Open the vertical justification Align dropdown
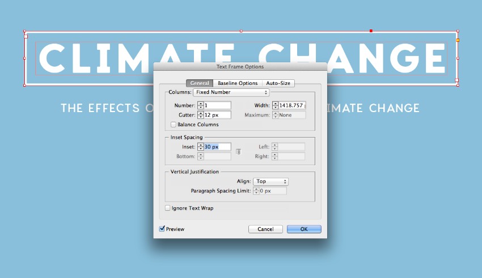The width and height of the screenshot is (482, 278). (270, 181)
